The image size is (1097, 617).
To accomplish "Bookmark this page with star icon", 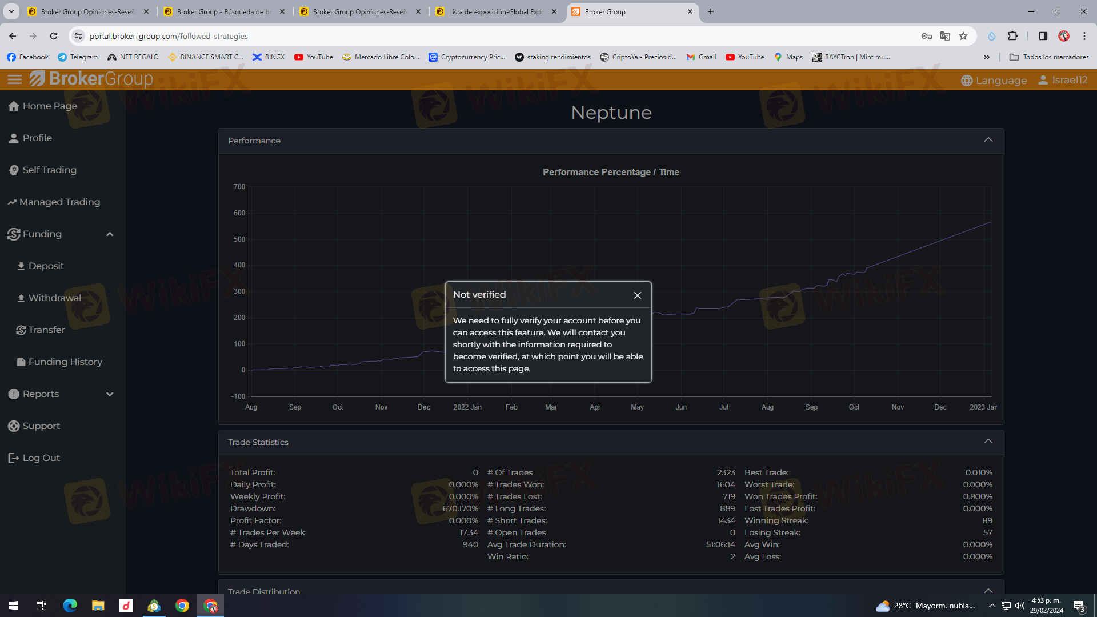I will pyautogui.click(x=963, y=36).
